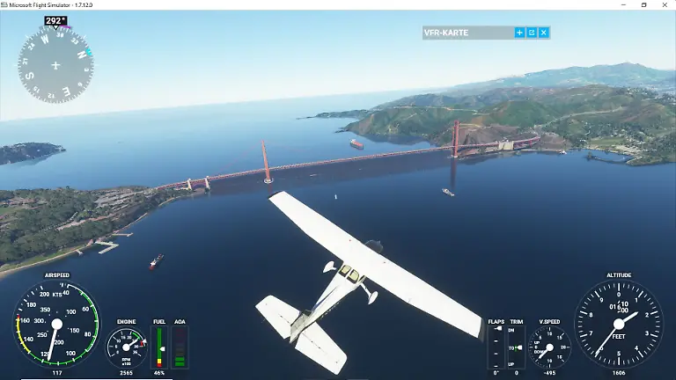Click the Flight Simulator app icon in title bar
Image resolution: width=676 pixels, height=380 pixels.
(x=4, y=4)
